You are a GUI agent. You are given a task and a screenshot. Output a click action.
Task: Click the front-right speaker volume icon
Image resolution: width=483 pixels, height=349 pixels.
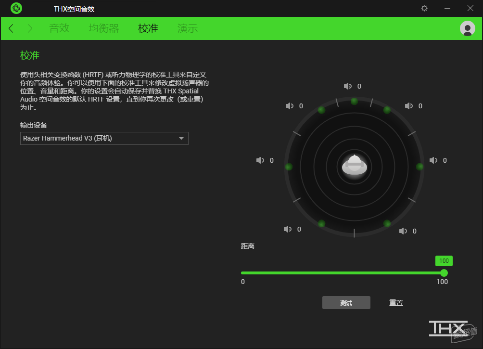click(409, 106)
